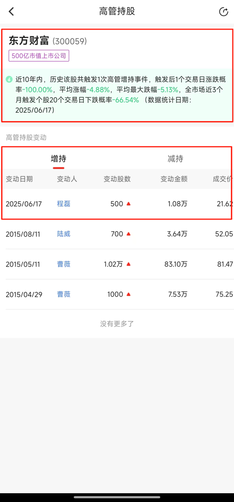Viewport: 234px width, 502px height.
Task: Open 曹薇 link in 2015/04/29 row
Action: [64, 294]
